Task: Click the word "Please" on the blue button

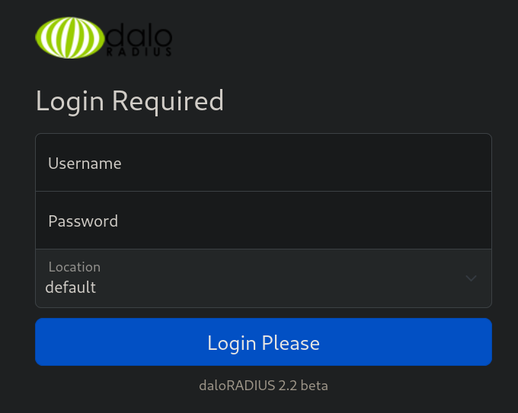Action: [x=291, y=343]
